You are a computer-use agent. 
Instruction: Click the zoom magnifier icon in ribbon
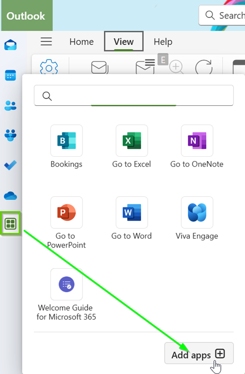tap(177, 67)
